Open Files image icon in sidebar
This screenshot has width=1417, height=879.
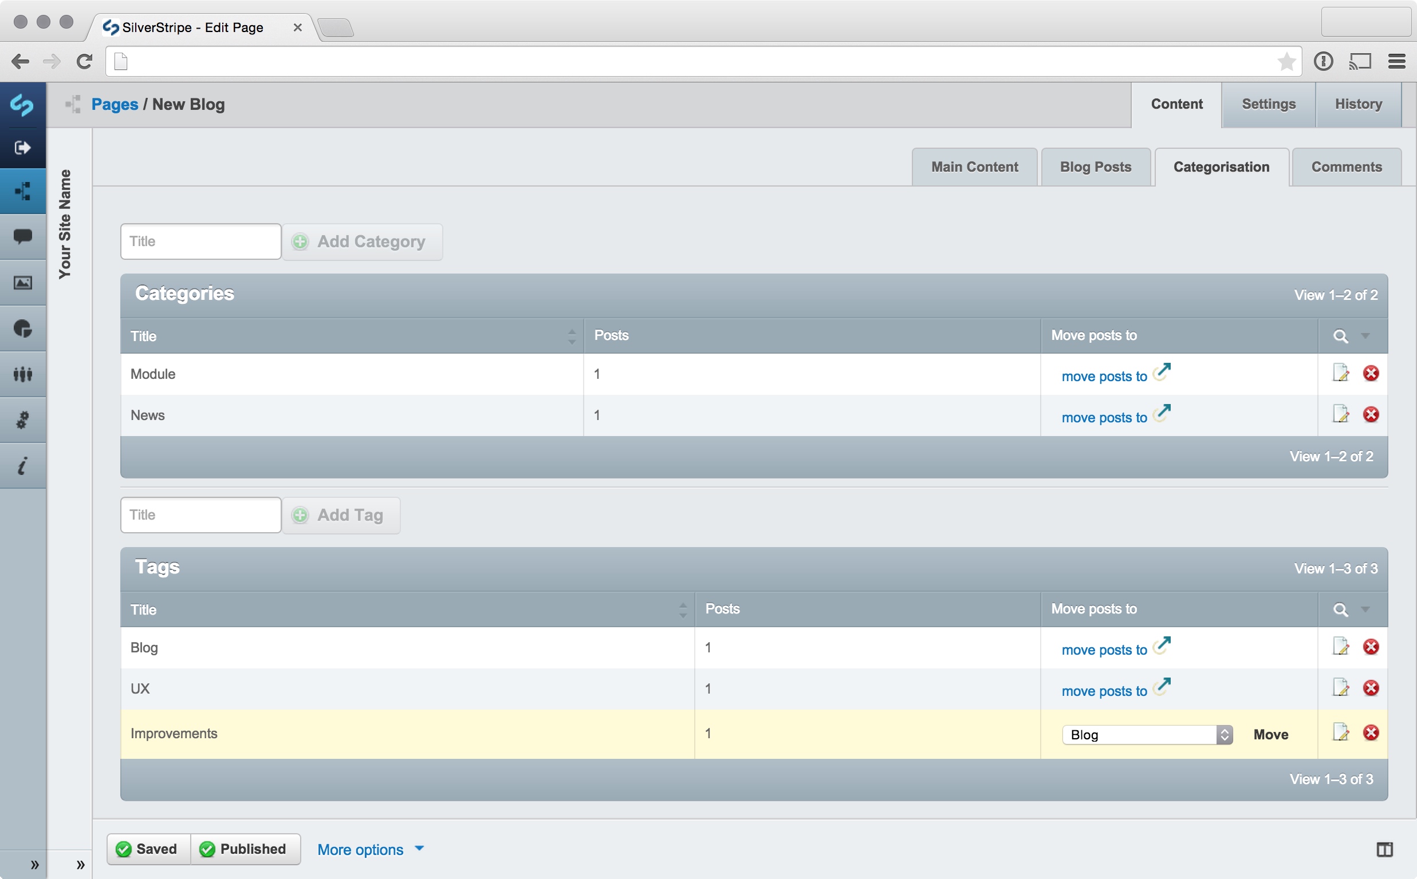23,283
